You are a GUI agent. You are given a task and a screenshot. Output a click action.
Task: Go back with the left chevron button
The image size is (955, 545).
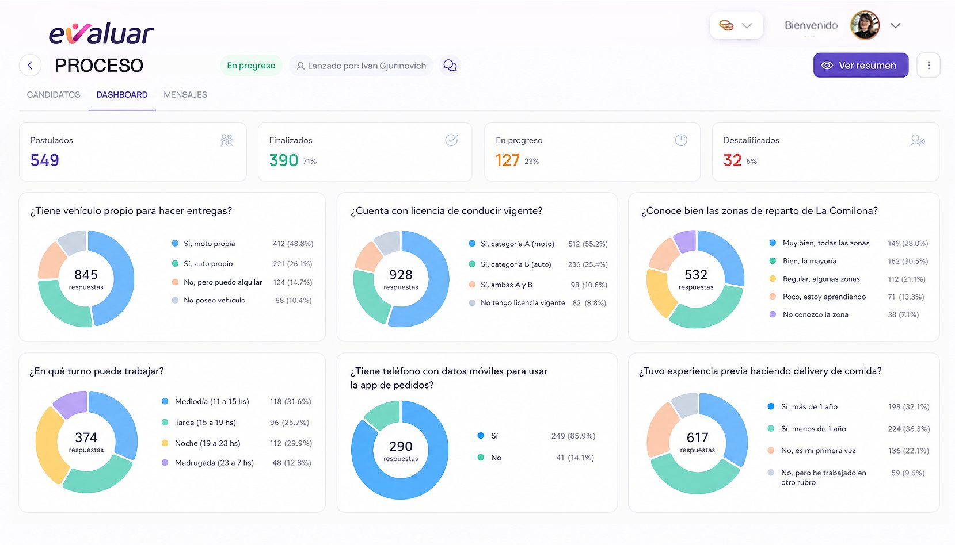tap(31, 66)
